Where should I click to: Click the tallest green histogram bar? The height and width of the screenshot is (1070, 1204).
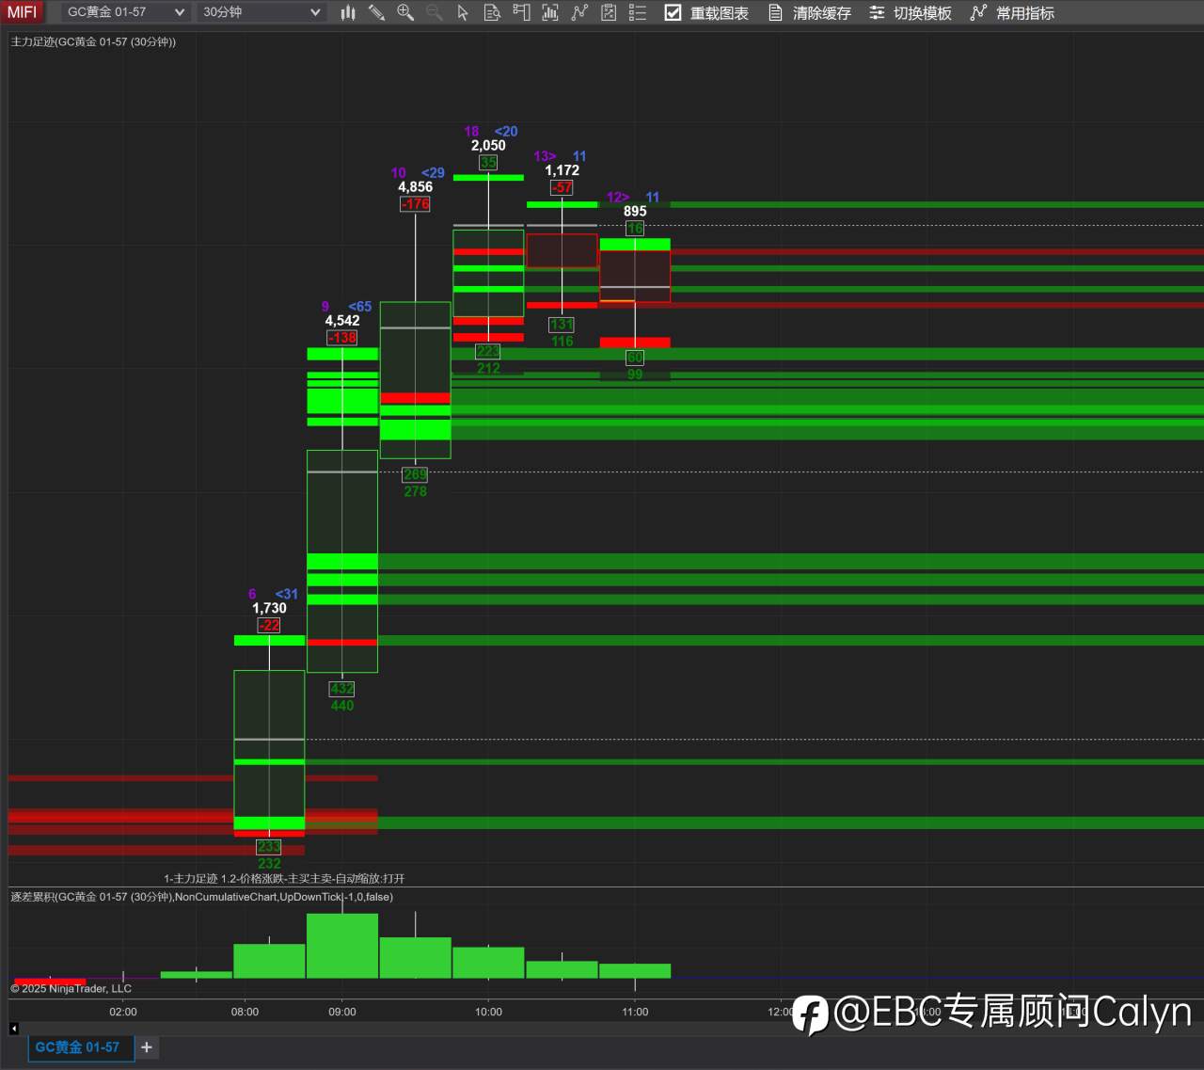[342, 946]
